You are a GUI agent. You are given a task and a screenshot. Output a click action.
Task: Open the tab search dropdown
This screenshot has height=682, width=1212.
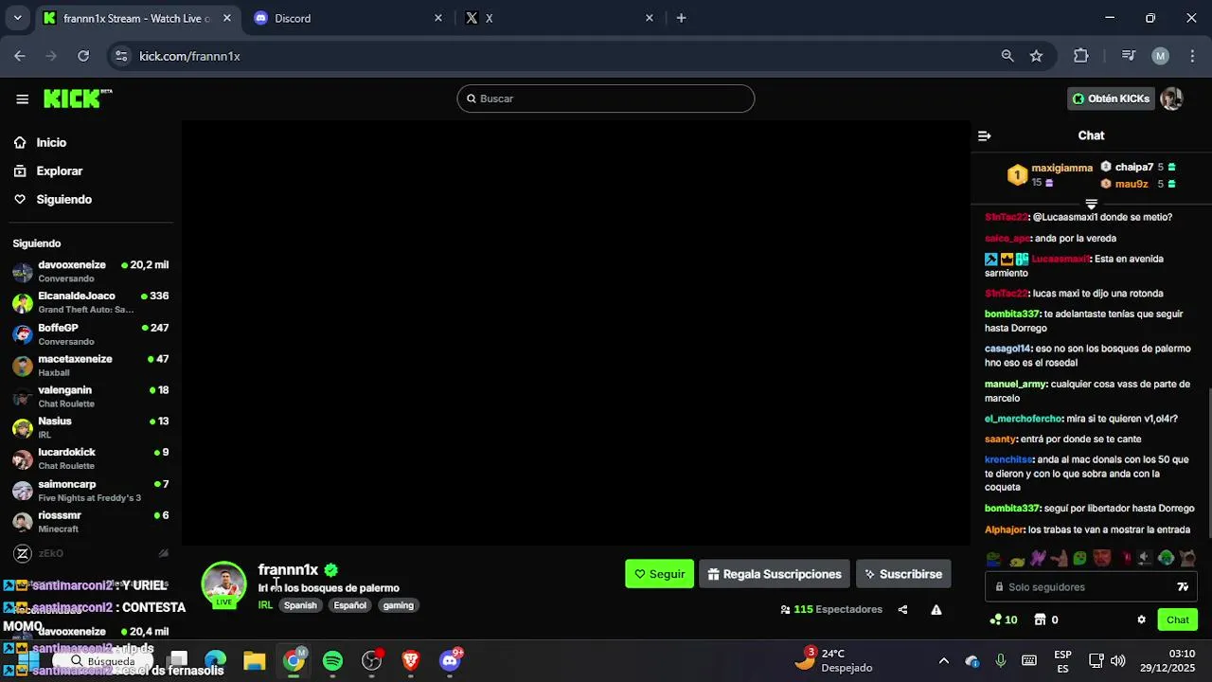[x=17, y=18]
